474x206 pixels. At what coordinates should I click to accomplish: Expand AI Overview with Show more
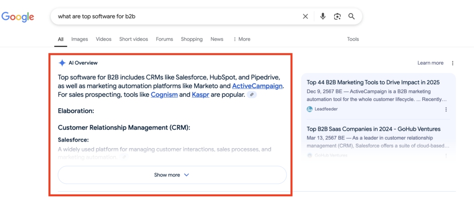pyautogui.click(x=172, y=175)
